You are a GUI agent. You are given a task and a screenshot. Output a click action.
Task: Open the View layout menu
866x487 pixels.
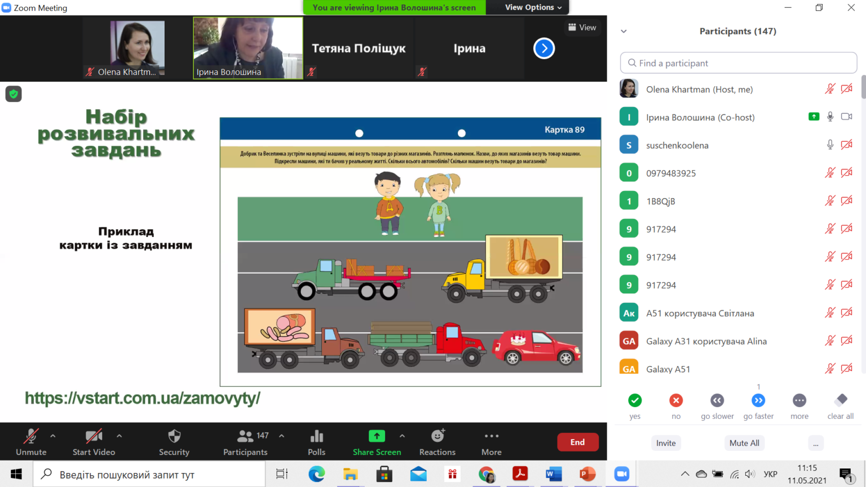pyautogui.click(x=582, y=27)
